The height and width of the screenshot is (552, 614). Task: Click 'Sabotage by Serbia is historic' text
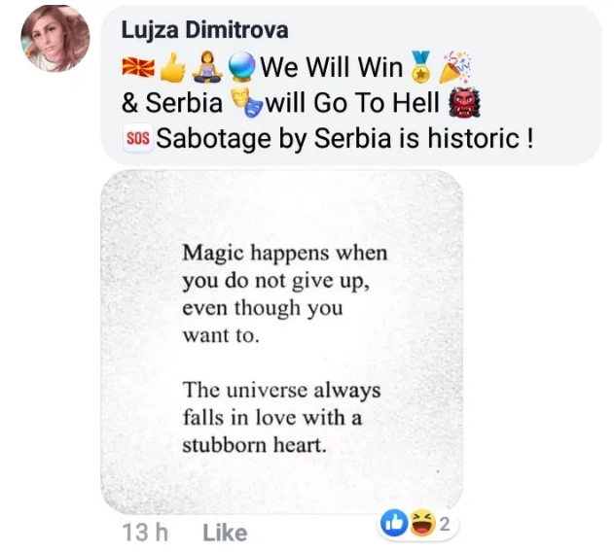[x=338, y=139]
